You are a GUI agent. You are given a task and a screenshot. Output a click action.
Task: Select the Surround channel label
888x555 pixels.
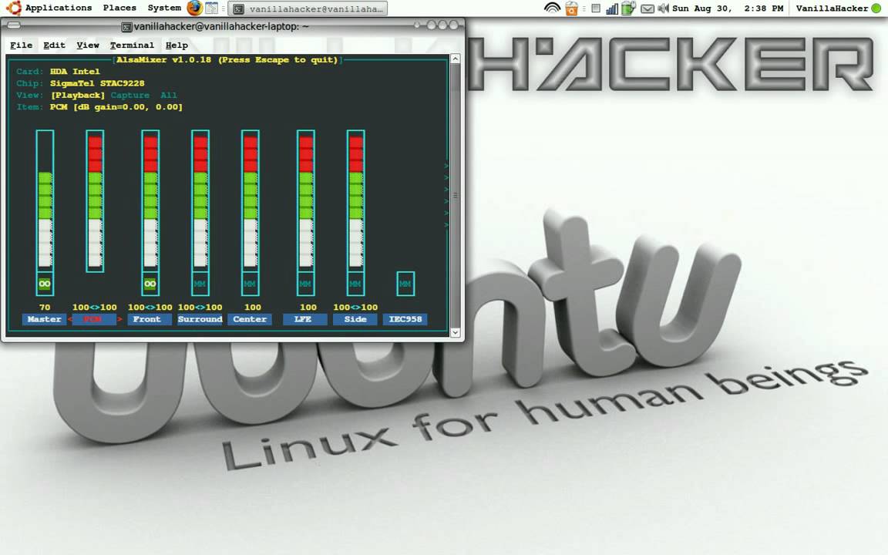tap(200, 319)
